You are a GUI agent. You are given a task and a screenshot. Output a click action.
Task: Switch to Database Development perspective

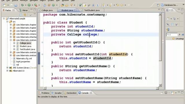pos(169,5)
